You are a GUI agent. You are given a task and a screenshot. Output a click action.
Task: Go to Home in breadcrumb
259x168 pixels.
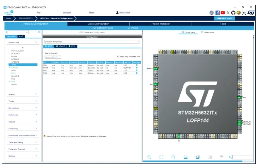tap(8, 18)
